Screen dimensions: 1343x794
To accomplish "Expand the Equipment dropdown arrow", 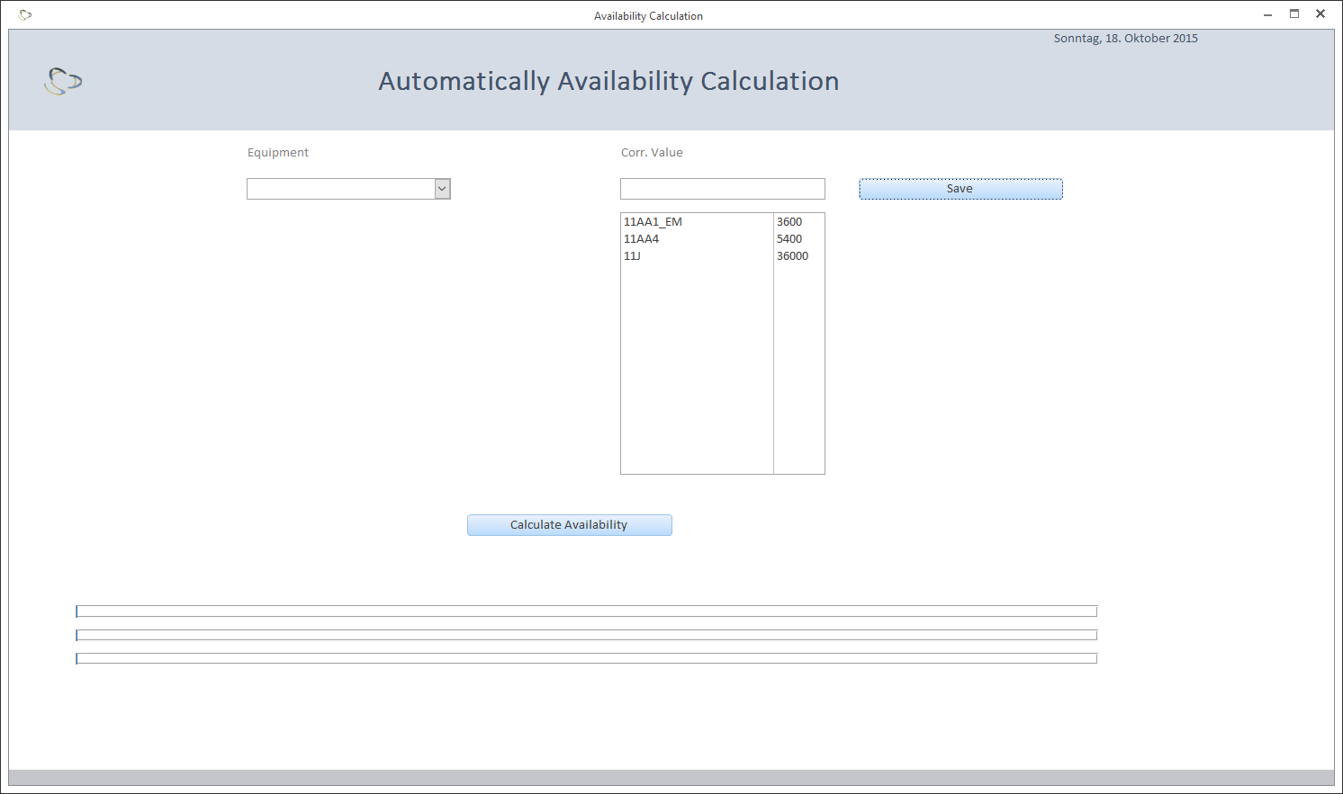I will click(442, 189).
